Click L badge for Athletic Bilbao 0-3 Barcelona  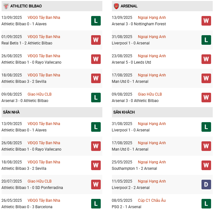coord(96,204)
